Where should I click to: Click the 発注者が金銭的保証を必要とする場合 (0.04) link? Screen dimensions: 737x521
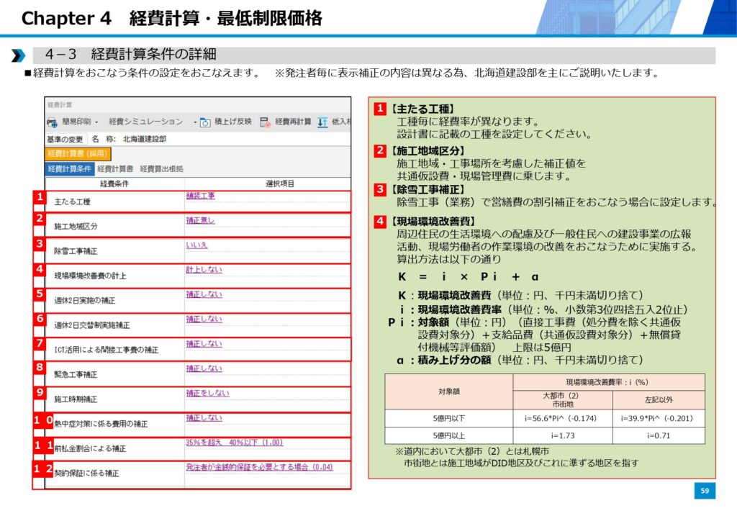click(259, 467)
